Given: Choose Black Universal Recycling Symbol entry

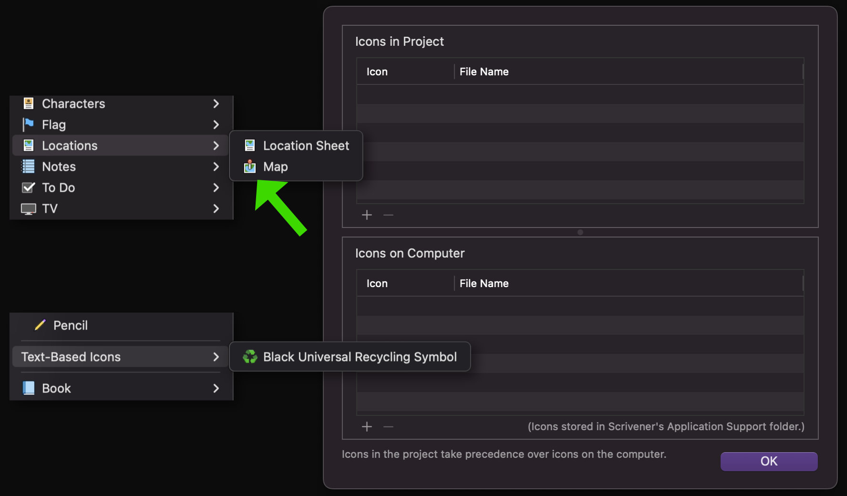Looking at the screenshot, I should pyautogui.click(x=350, y=357).
